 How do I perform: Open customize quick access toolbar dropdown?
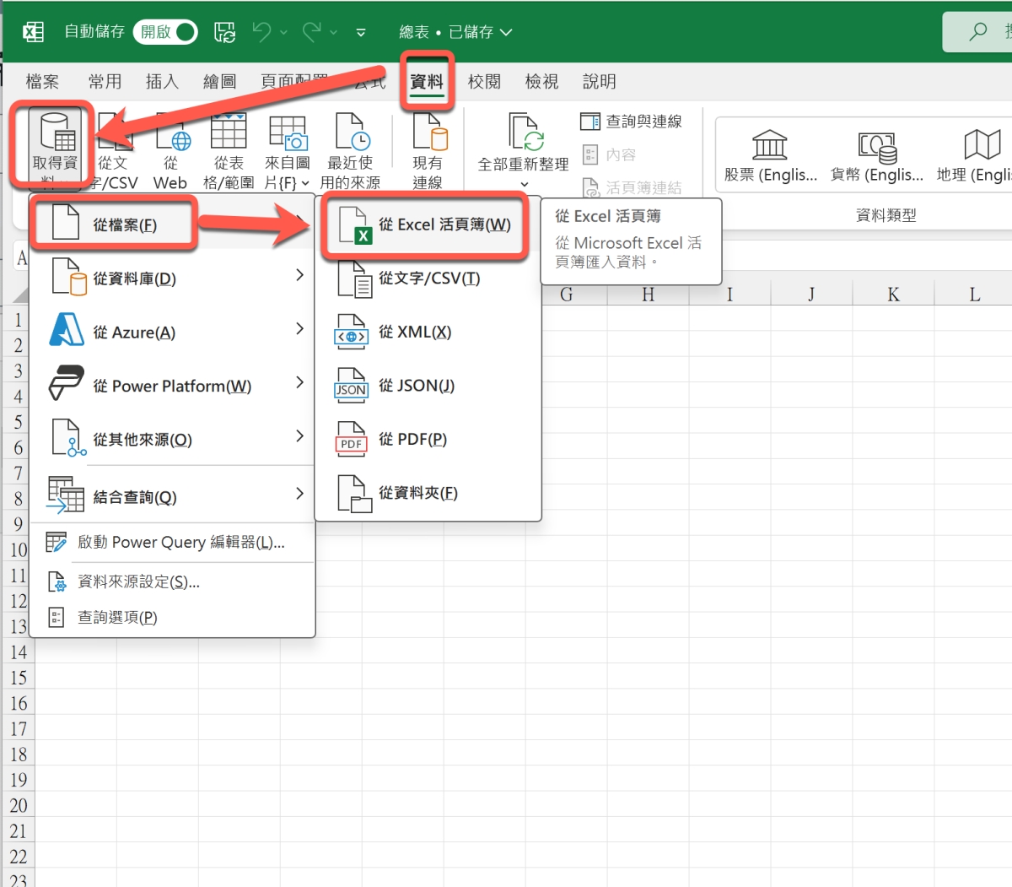361,33
